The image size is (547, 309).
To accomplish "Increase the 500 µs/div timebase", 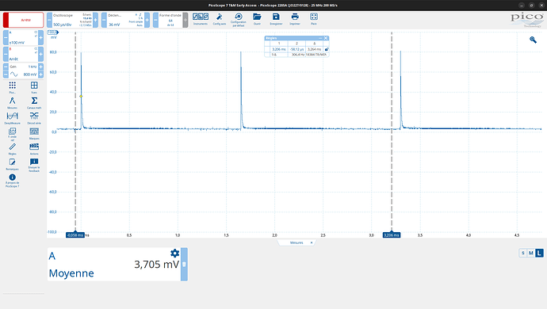I will [96, 20].
